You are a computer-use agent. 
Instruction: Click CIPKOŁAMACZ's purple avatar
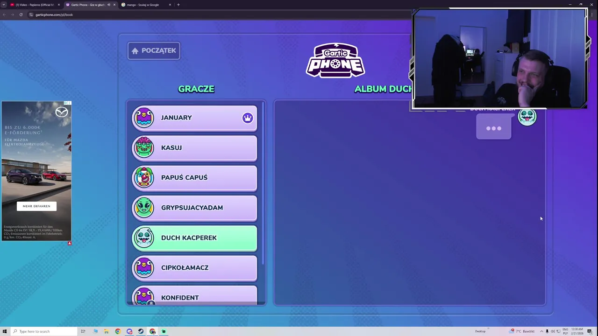(144, 267)
